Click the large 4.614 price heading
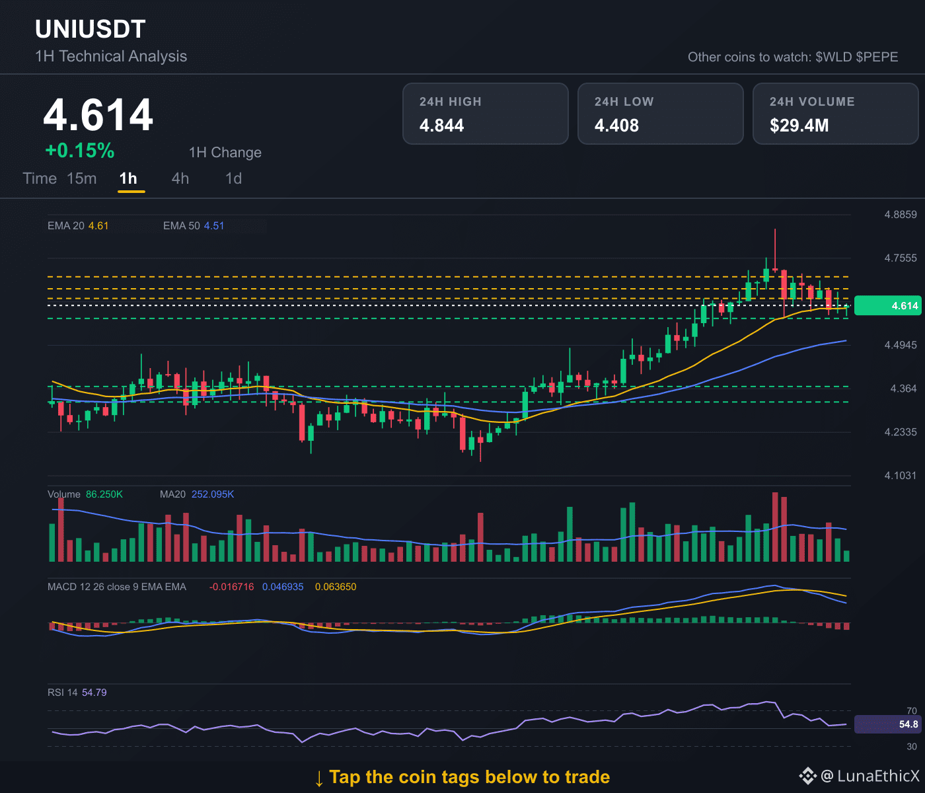The width and height of the screenshot is (925, 793). [98, 115]
